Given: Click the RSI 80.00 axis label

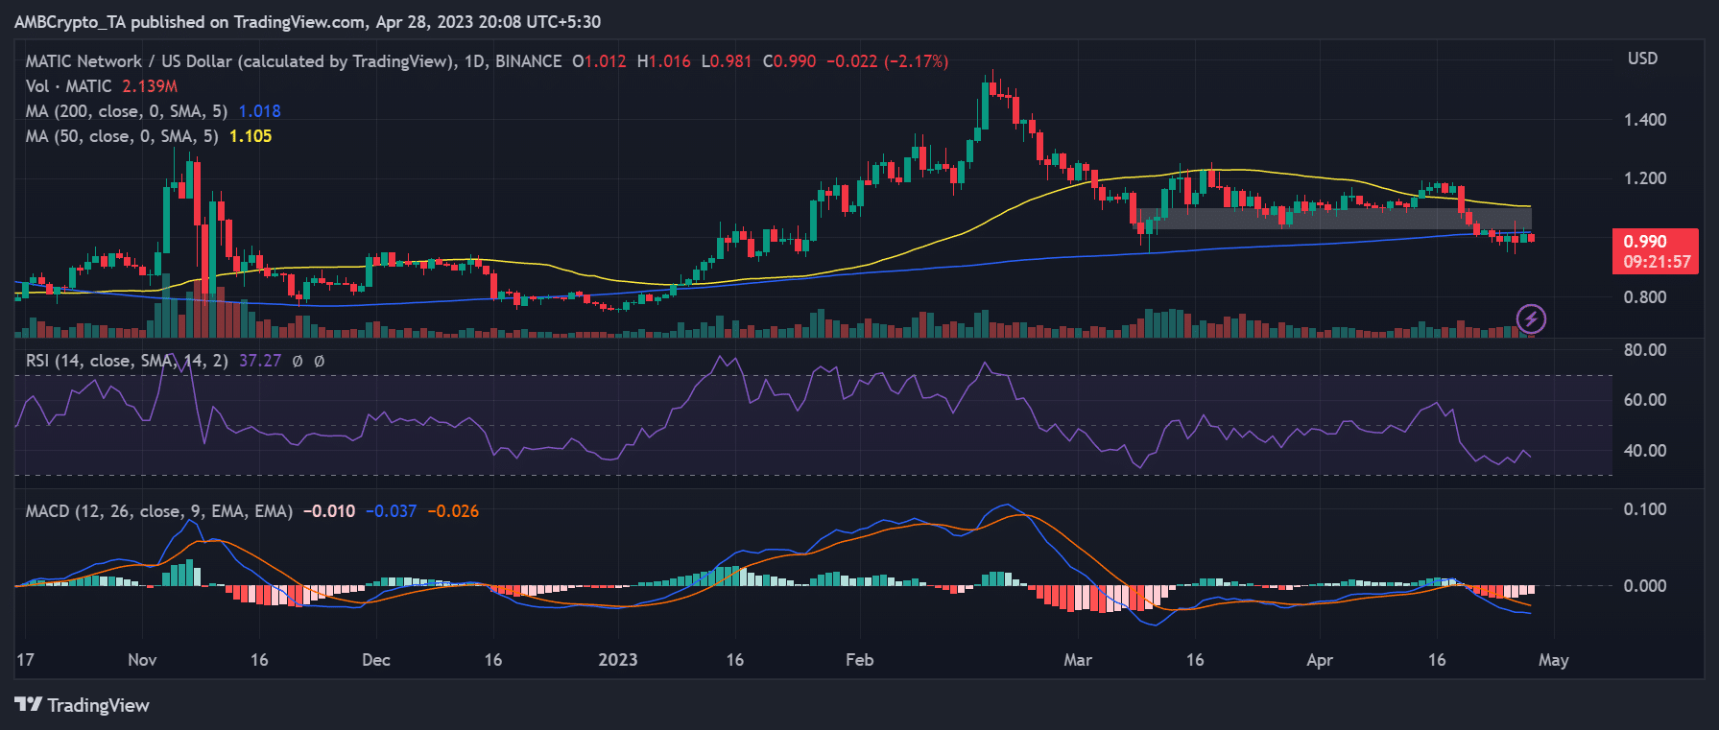Looking at the screenshot, I should pos(1645,350).
